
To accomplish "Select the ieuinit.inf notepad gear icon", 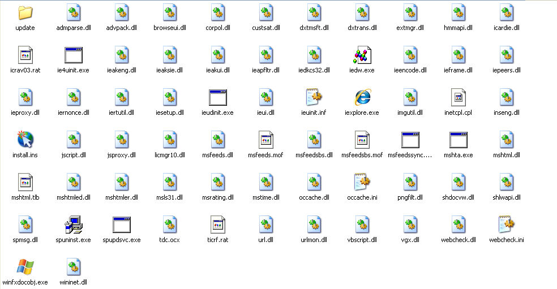I will pyautogui.click(x=314, y=97).
